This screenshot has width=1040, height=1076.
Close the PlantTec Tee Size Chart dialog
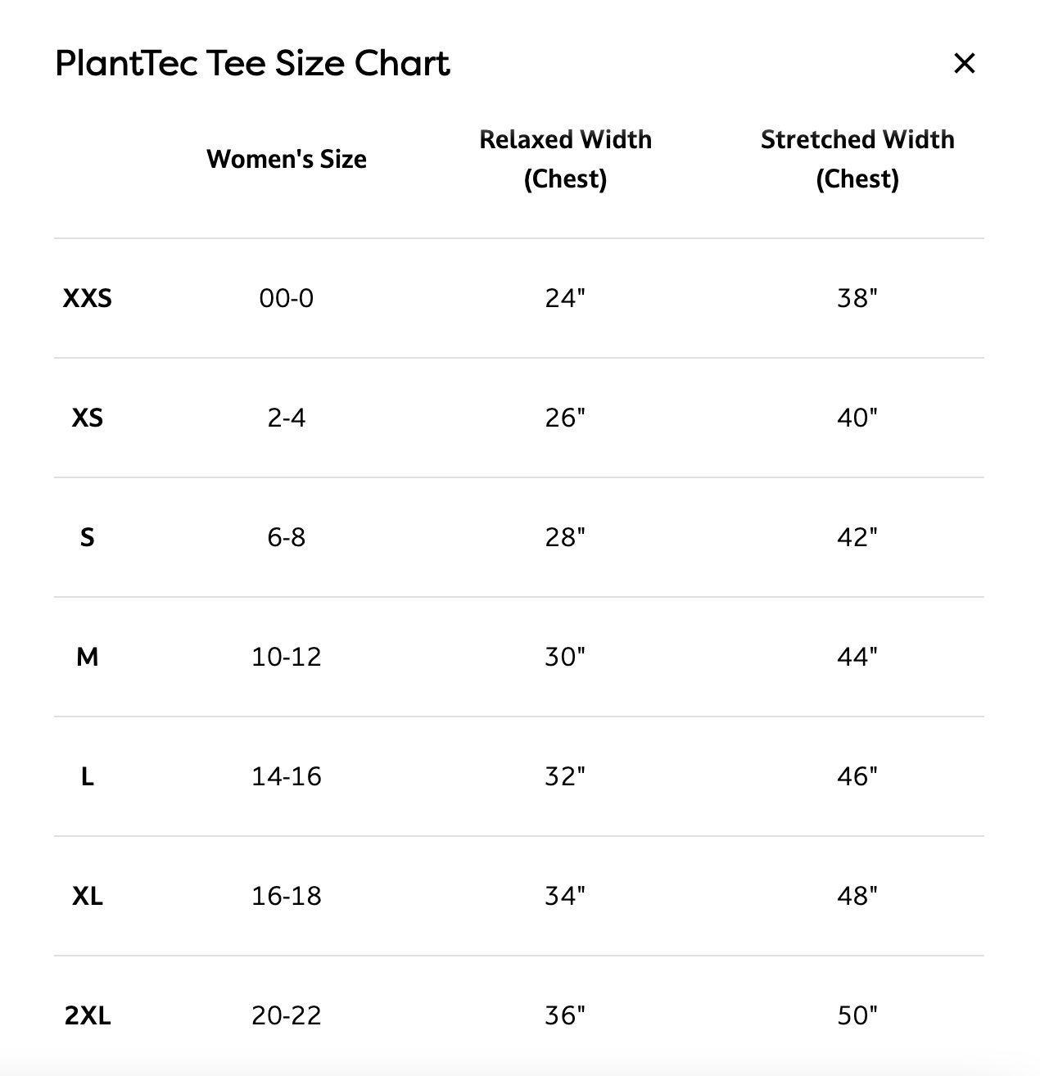pos(965,63)
